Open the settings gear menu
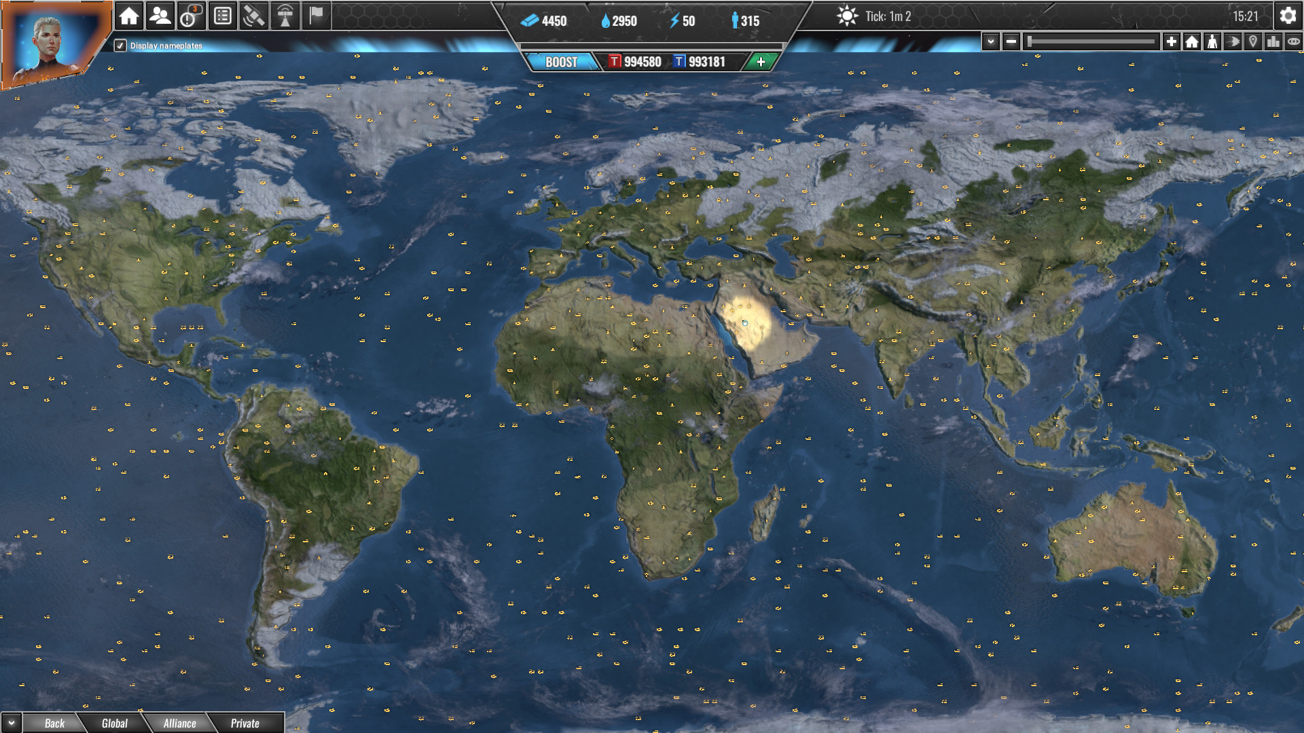This screenshot has height=733, width=1304. [1288, 16]
